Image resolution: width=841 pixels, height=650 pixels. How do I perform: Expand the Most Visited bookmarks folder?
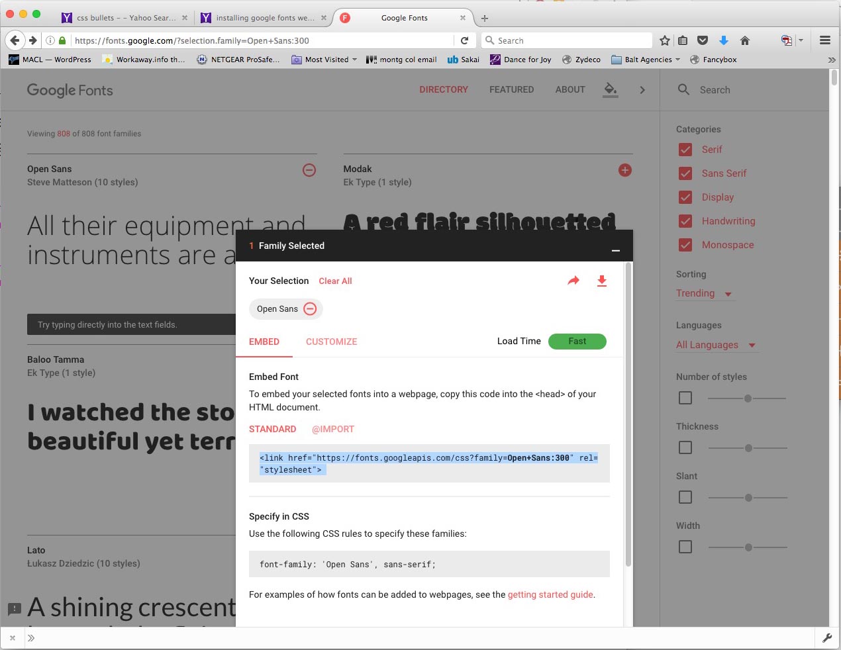coord(324,60)
